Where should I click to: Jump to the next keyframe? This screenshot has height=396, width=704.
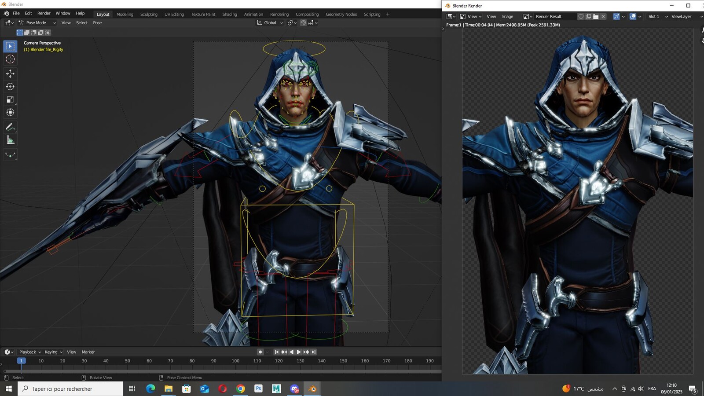tap(306, 352)
